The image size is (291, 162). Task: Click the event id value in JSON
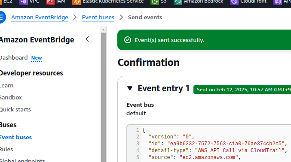point(226,144)
